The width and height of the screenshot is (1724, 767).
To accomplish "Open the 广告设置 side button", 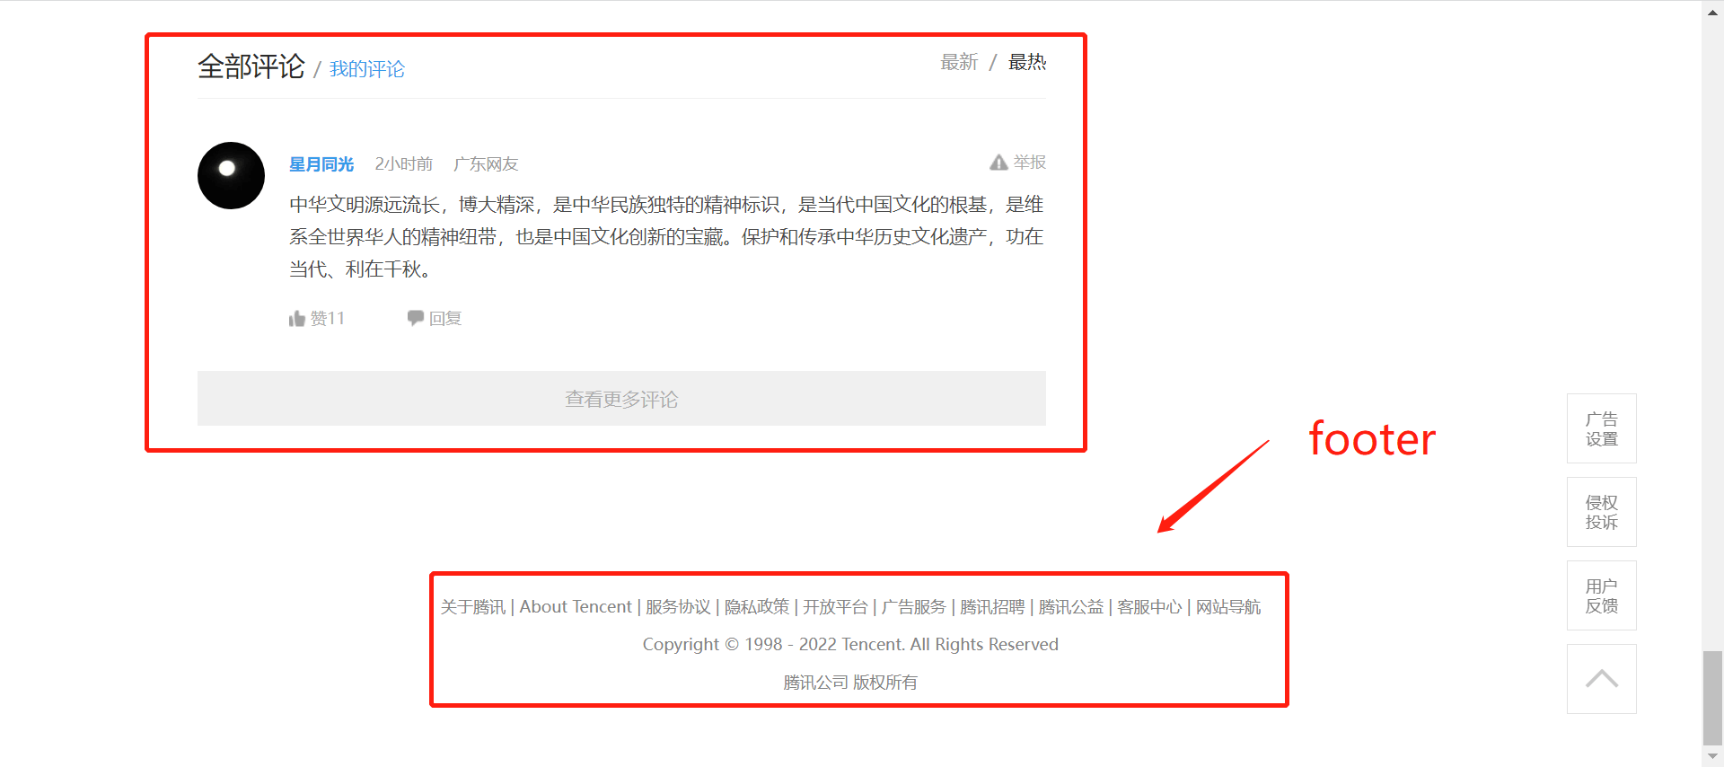I will (1602, 428).
